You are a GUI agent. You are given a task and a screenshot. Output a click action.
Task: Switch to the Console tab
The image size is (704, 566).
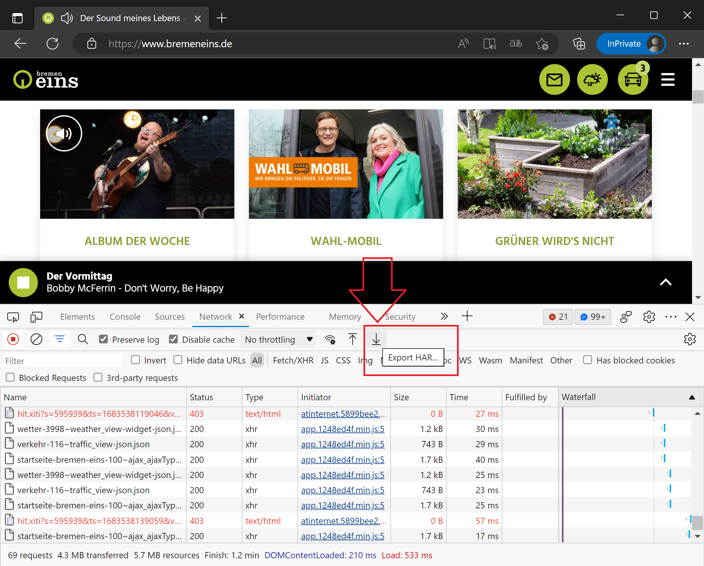pyautogui.click(x=125, y=316)
